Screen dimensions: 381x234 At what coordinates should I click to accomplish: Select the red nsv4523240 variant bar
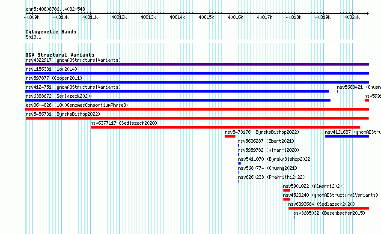point(287,199)
